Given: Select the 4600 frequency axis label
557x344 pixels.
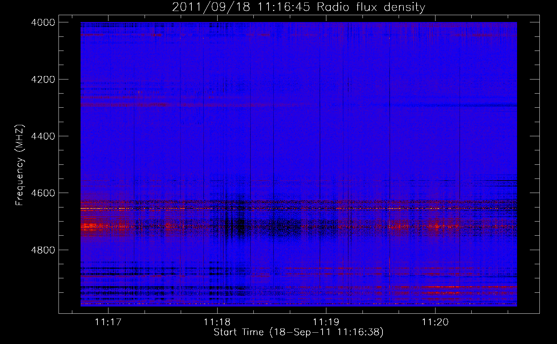Looking at the screenshot, I should point(43,193).
